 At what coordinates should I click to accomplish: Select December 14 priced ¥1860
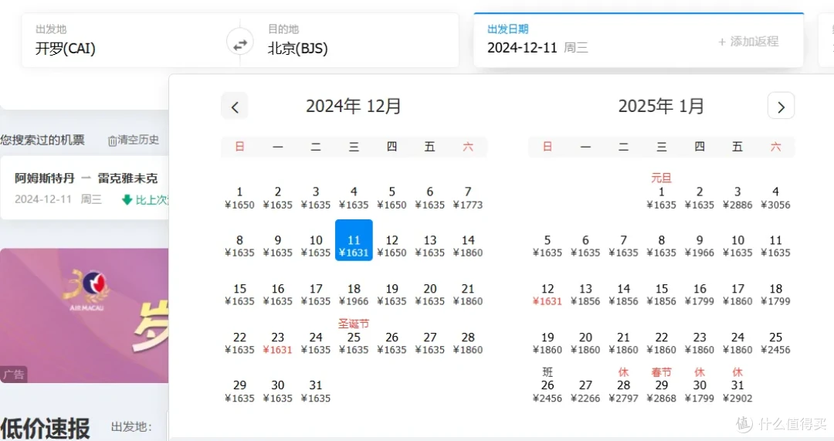[x=468, y=246]
